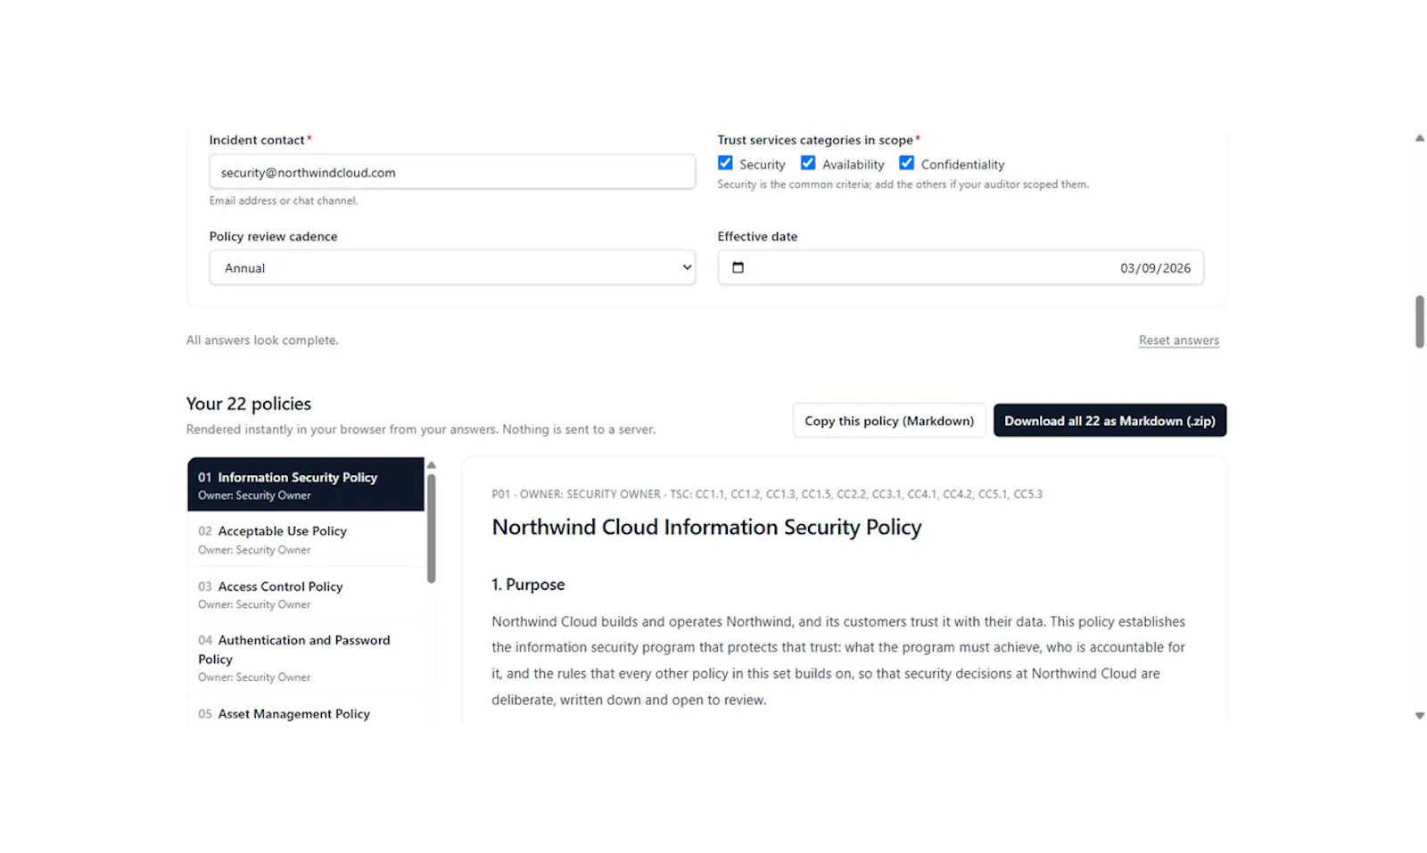Screen dimensions: 1427x853
Task: Toggle the Confidentiality checkbox
Action: tap(906, 163)
